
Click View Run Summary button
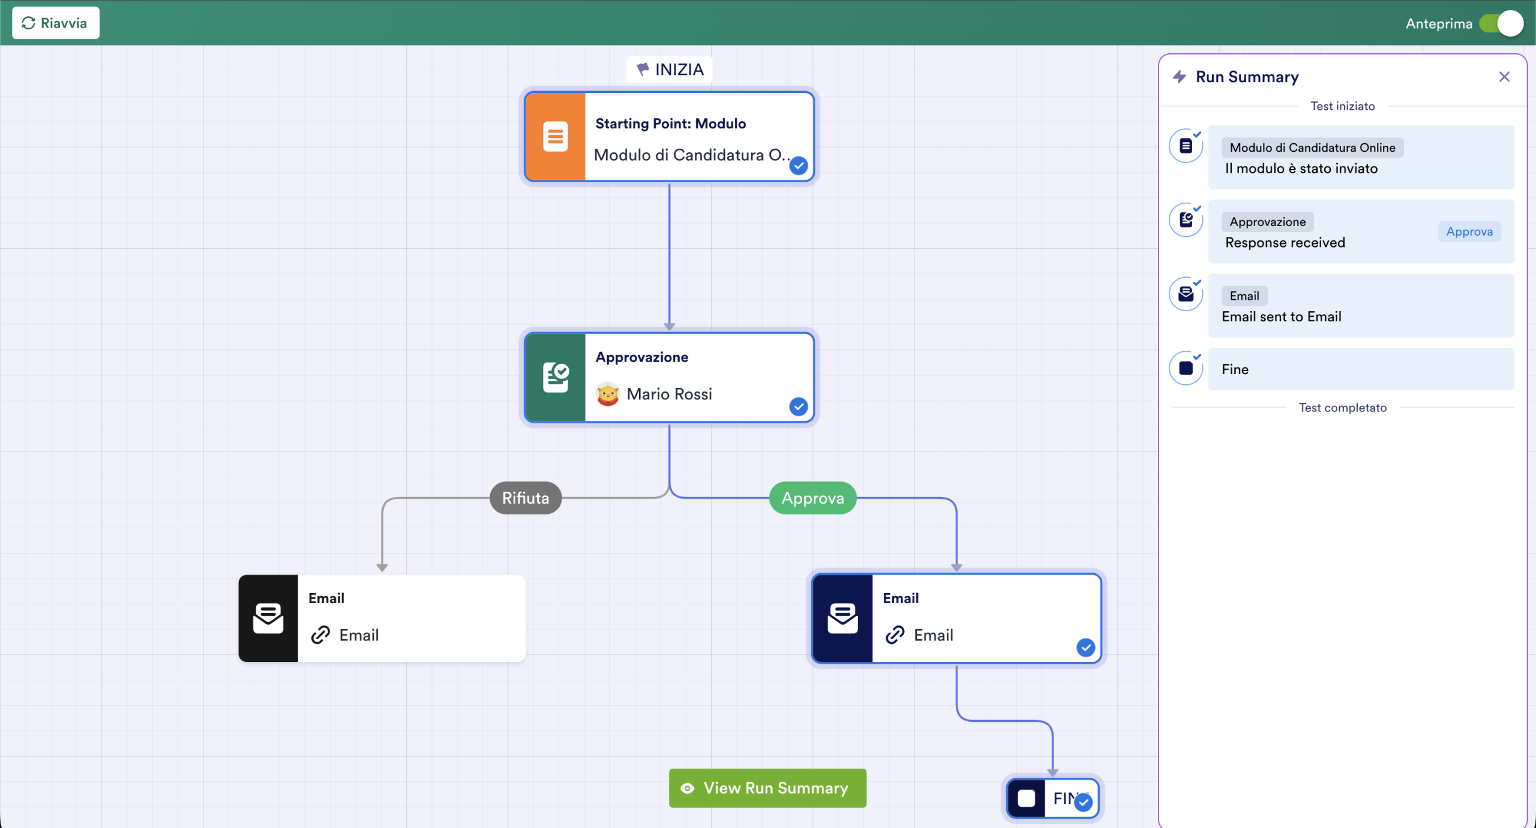pos(767,788)
